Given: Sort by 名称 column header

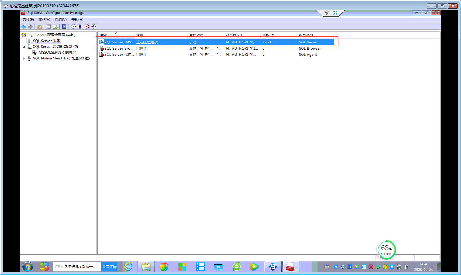Looking at the screenshot, I should (116, 35).
